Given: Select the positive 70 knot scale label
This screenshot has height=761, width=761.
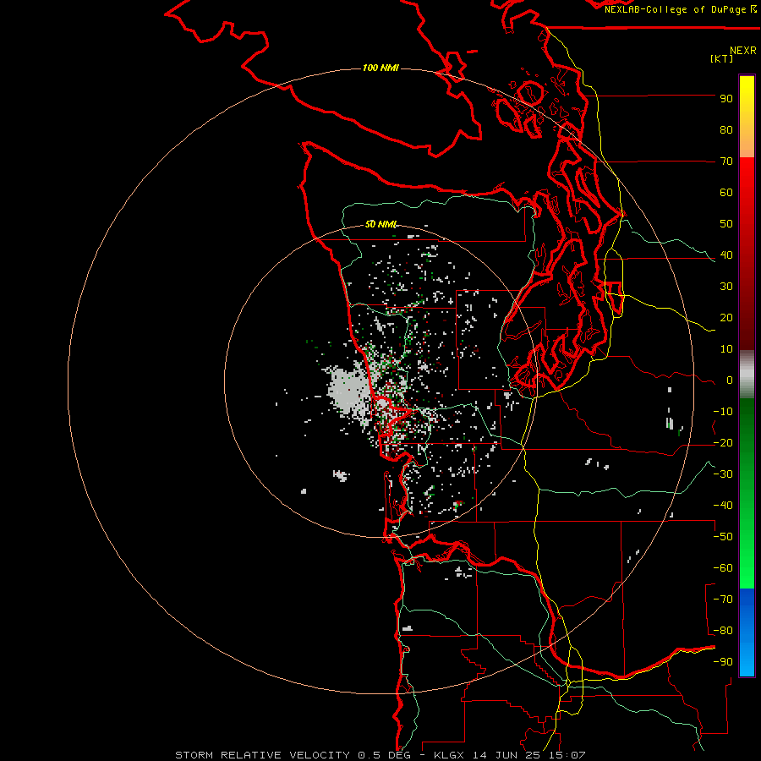Looking at the screenshot, I should (726, 162).
